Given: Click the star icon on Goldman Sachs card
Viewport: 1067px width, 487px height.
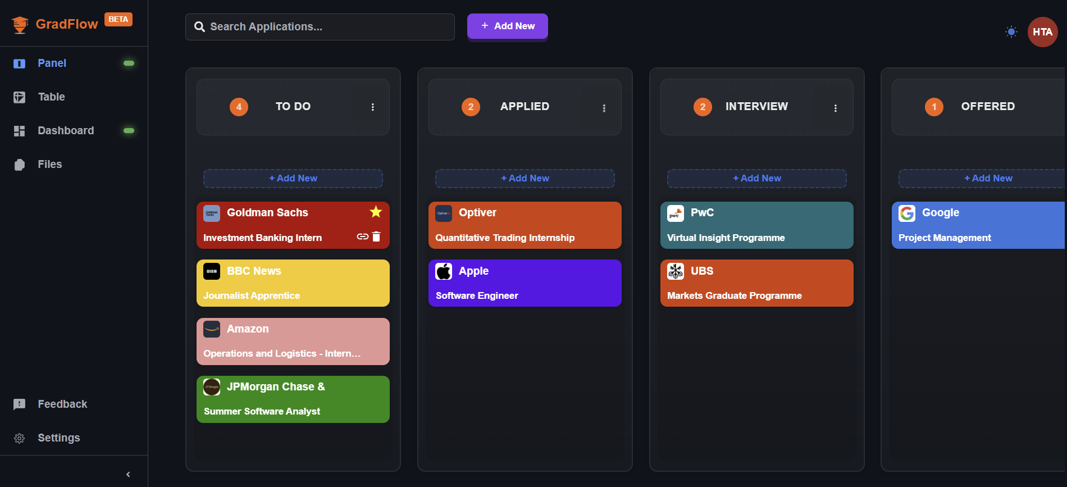Looking at the screenshot, I should [376, 212].
